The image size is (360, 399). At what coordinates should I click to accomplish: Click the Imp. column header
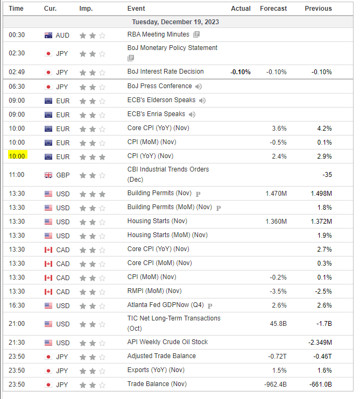pyautogui.click(x=86, y=9)
